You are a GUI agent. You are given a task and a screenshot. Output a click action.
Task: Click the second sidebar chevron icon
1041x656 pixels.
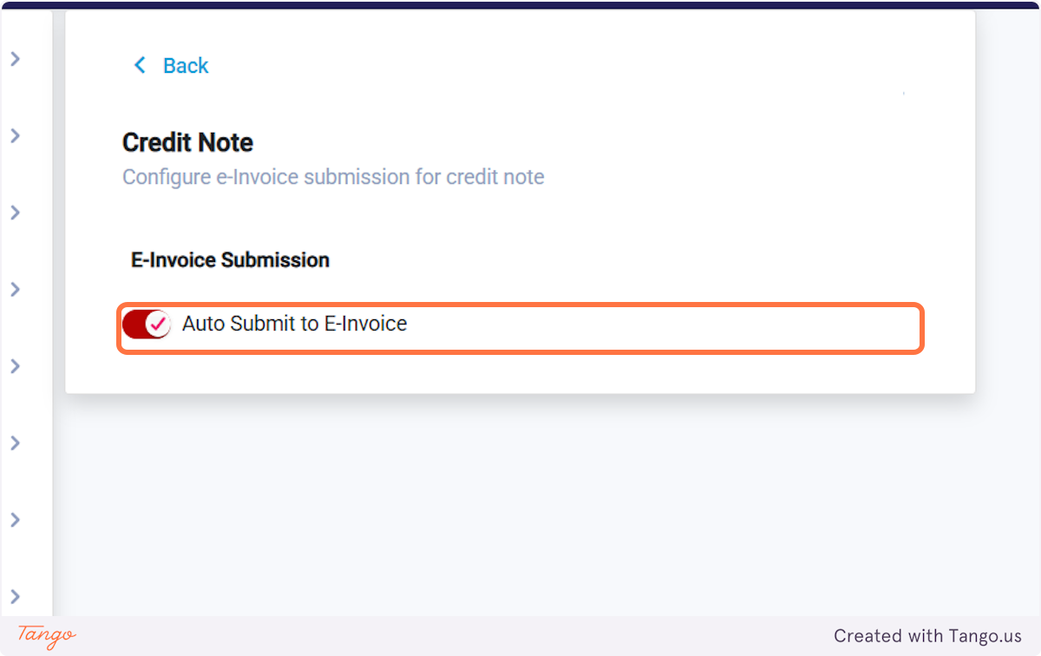[15, 135]
